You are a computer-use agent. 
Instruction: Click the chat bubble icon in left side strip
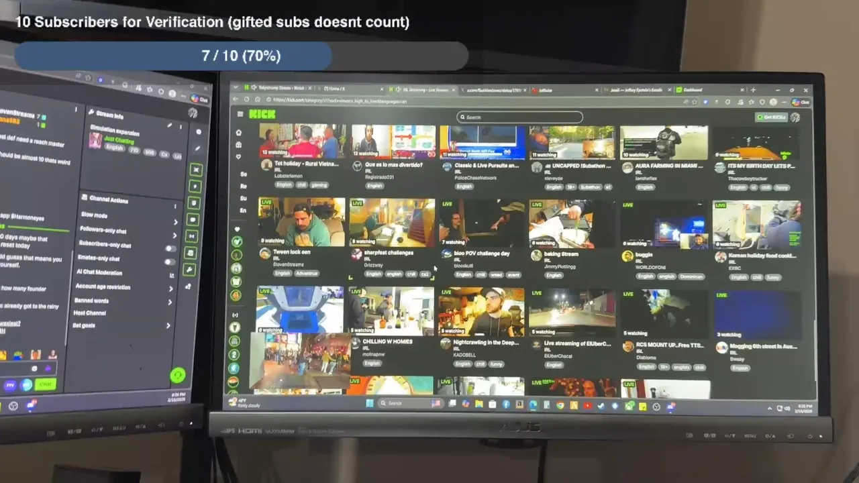(x=193, y=219)
